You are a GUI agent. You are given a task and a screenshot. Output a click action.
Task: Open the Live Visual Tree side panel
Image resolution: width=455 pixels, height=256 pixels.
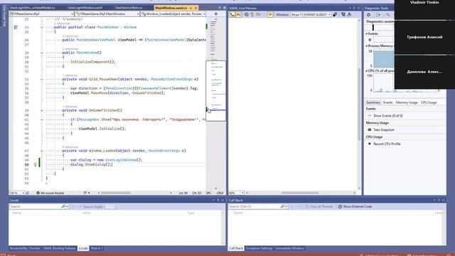pos(4,16)
